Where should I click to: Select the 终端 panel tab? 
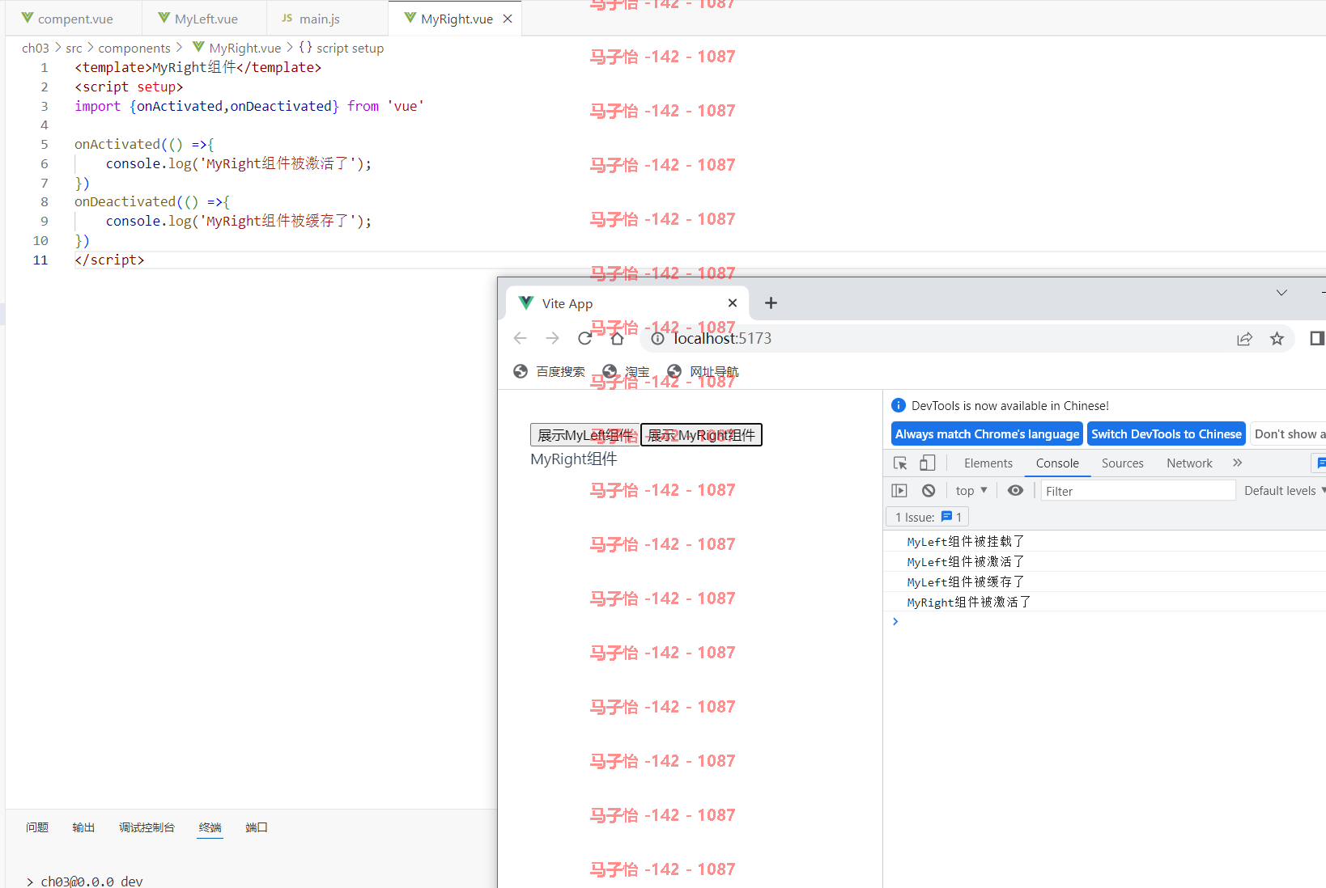pyautogui.click(x=210, y=827)
